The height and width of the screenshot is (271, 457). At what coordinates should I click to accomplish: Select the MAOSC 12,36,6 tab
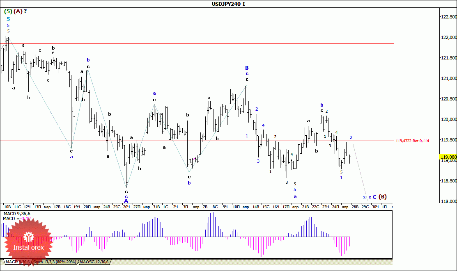pyautogui.click(x=94, y=262)
